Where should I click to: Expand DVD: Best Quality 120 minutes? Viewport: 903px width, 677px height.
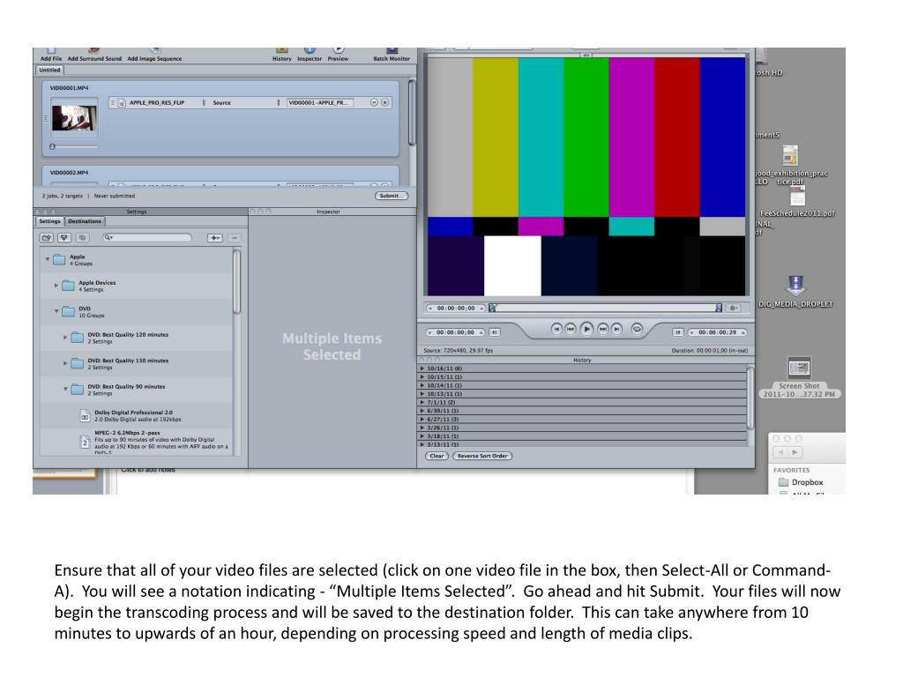coord(65,337)
